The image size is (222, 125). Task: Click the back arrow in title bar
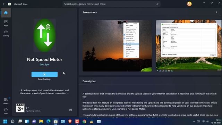tap(4, 4)
